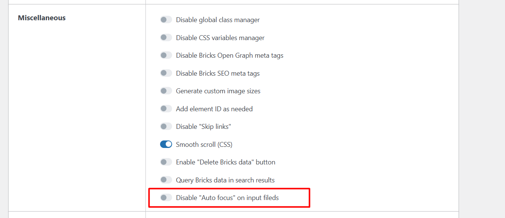505x218 pixels.
Task: Click the "Add element ID as needed" label text
Action: [214, 109]
